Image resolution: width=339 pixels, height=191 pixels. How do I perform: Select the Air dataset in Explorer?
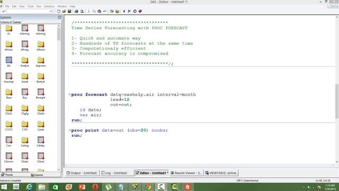[8, 62]
